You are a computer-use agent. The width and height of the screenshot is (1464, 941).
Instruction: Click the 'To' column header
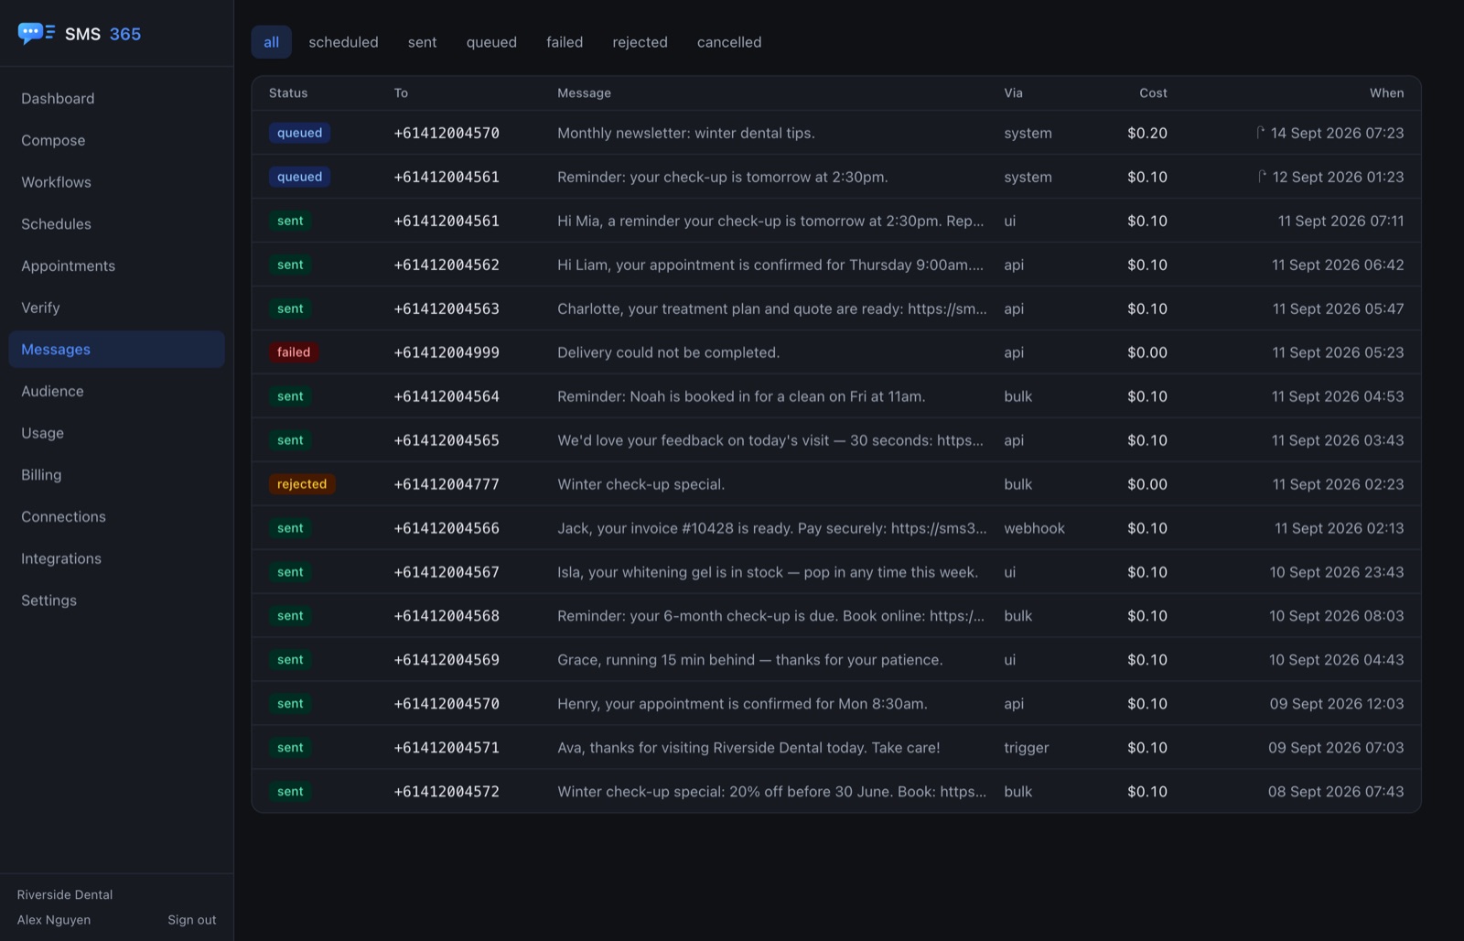point(401,93)
